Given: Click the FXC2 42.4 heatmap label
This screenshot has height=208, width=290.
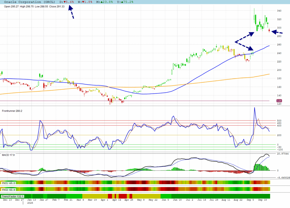Looking at the screenshot, I should pos(9,189).
